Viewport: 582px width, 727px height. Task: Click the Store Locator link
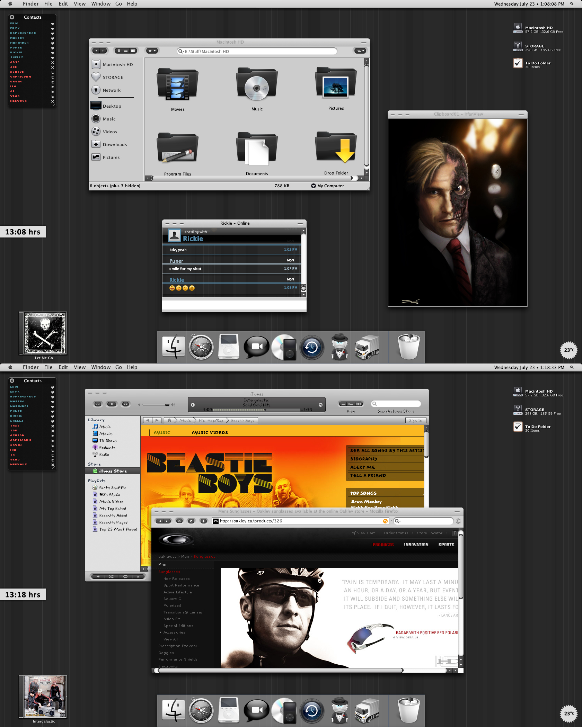click(430, 533)
